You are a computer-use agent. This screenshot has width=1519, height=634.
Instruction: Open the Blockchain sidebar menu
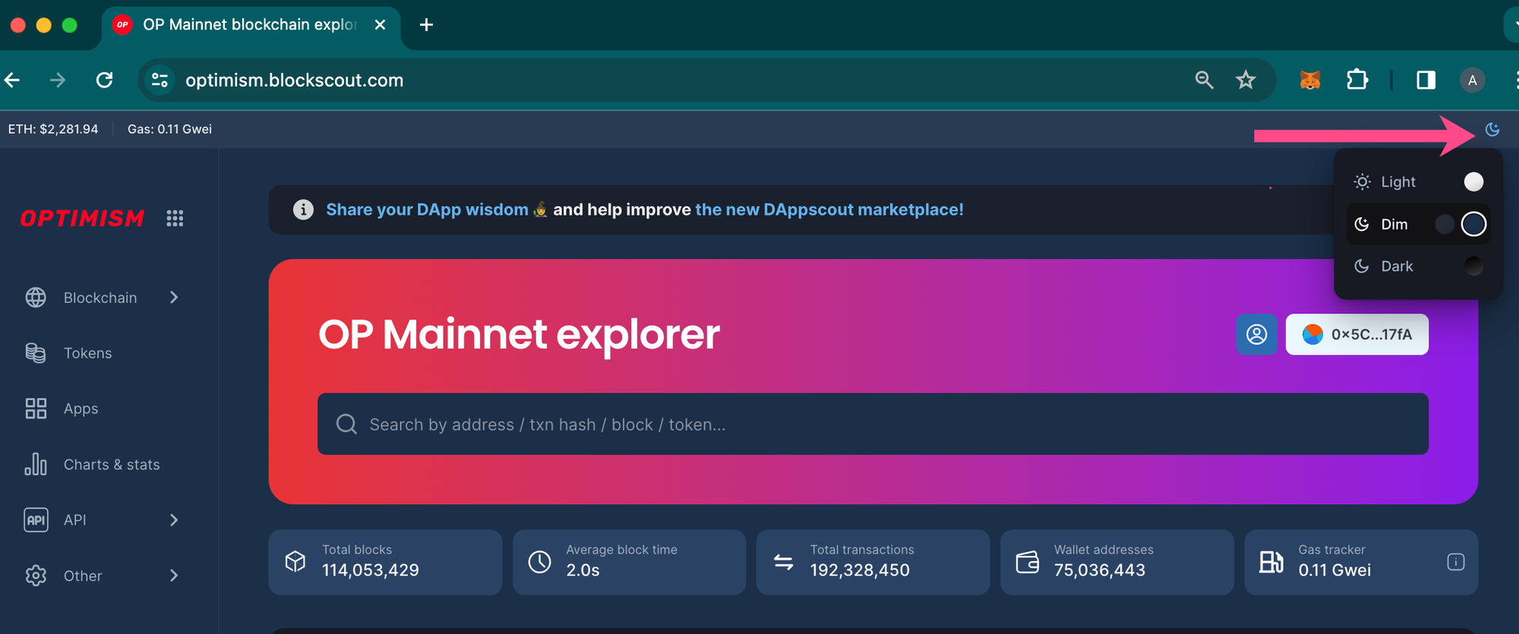click(103, 298)
